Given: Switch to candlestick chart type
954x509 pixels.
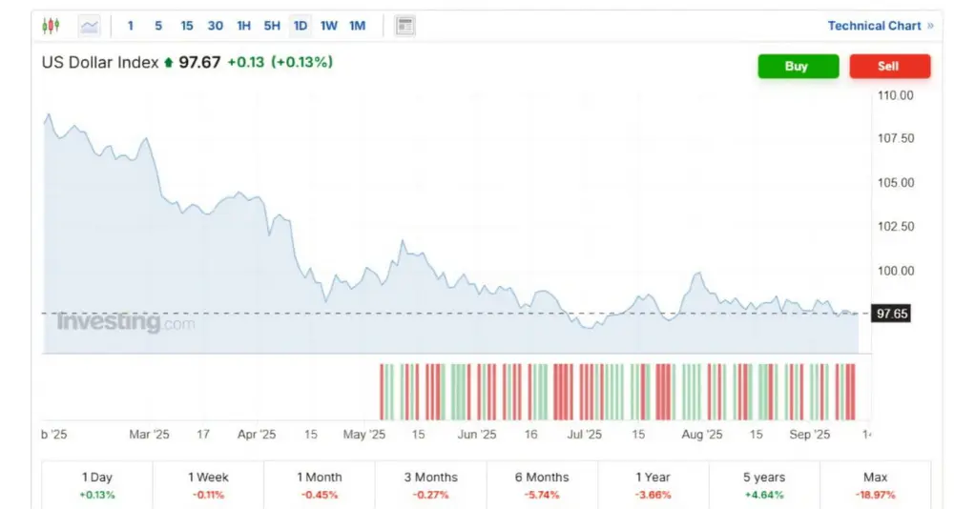Looking at the screenshot, I should pos(51,26).
